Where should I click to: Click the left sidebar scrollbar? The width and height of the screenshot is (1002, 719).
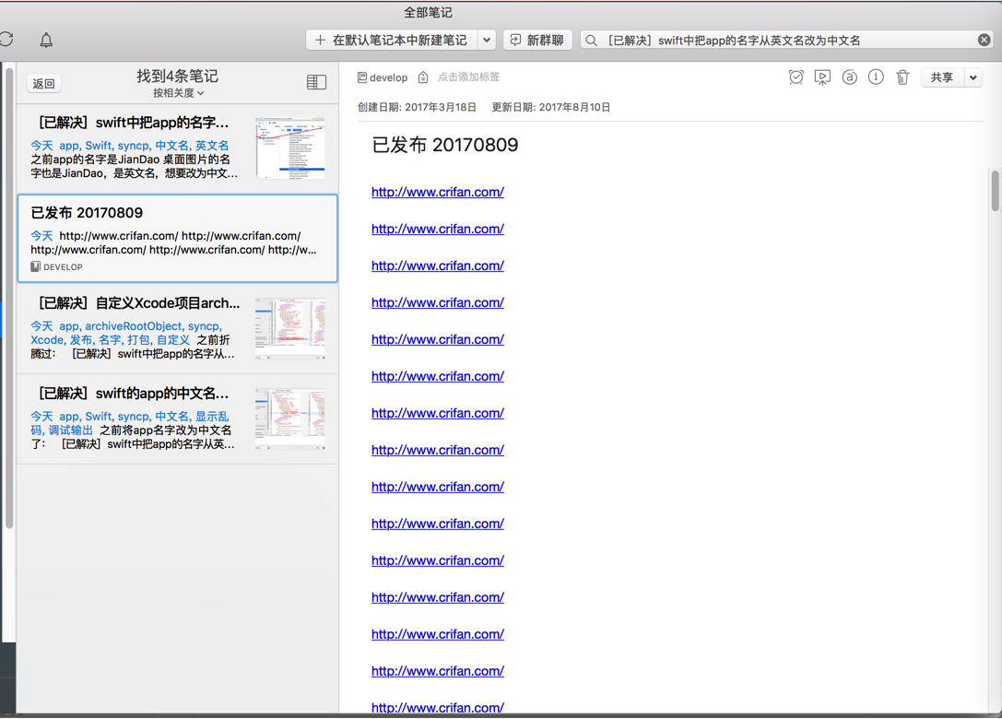9,297
